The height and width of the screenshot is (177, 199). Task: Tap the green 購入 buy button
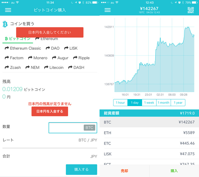coord(174,171)
